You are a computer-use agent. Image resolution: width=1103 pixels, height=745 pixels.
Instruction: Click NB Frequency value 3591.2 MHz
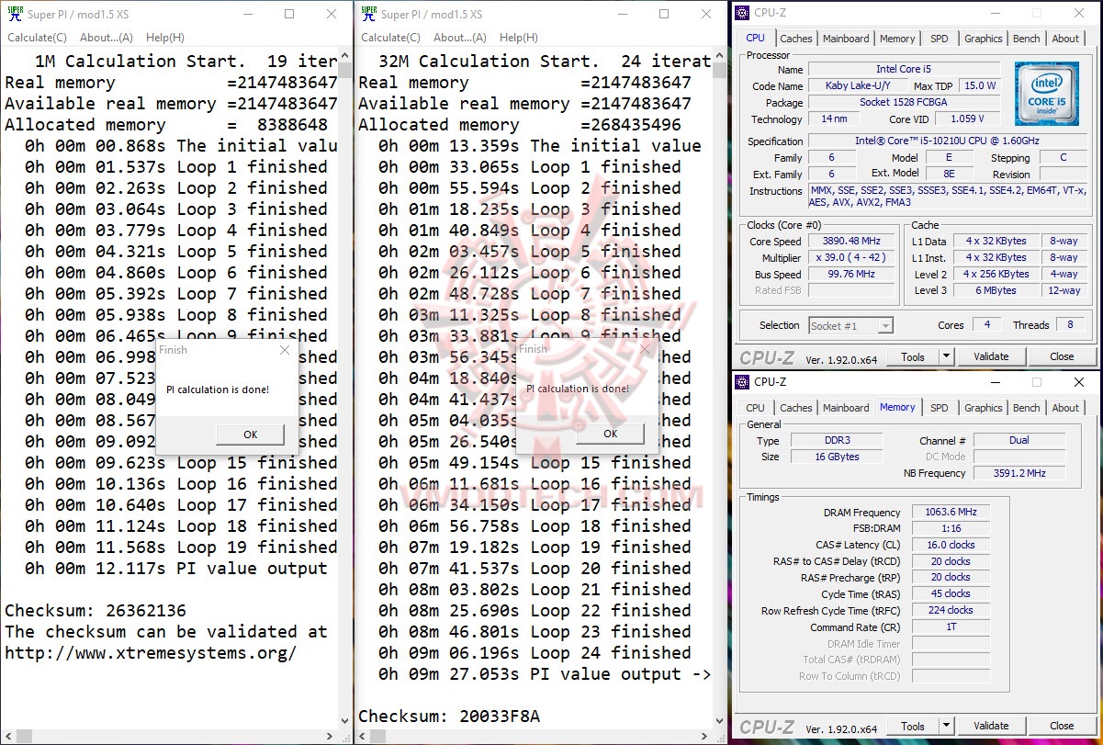(1020, 473)
